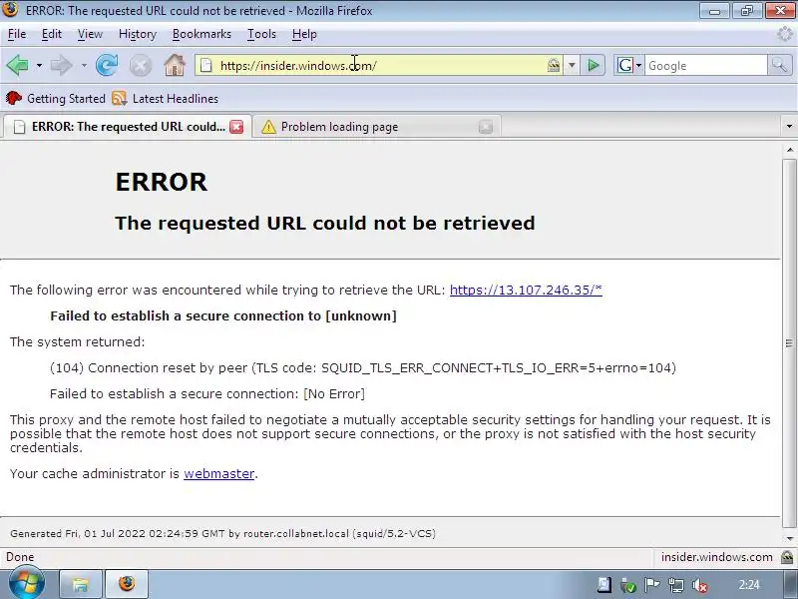Open the Bookmarks menu
This screenshot has height=599, width=798.
[201, 34]
